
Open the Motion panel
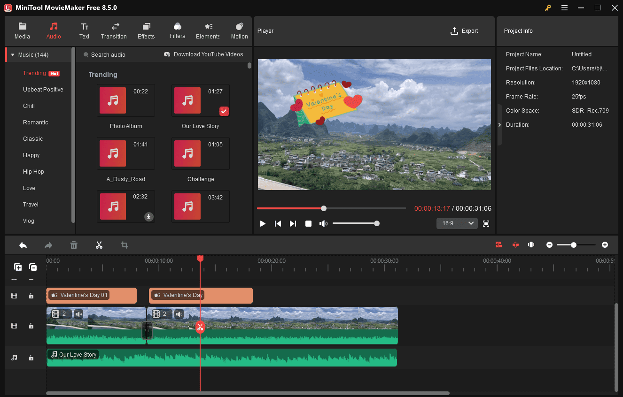tap(239, 31)
